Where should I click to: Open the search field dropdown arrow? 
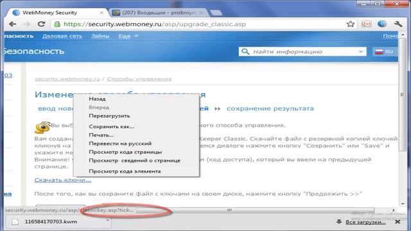[361, 51]
